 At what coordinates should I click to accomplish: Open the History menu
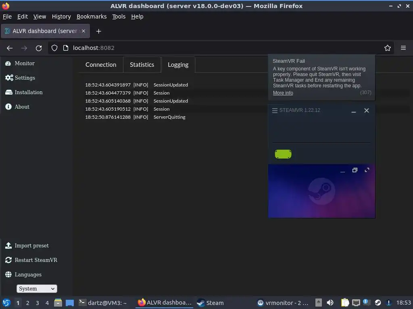pos(61,16)
